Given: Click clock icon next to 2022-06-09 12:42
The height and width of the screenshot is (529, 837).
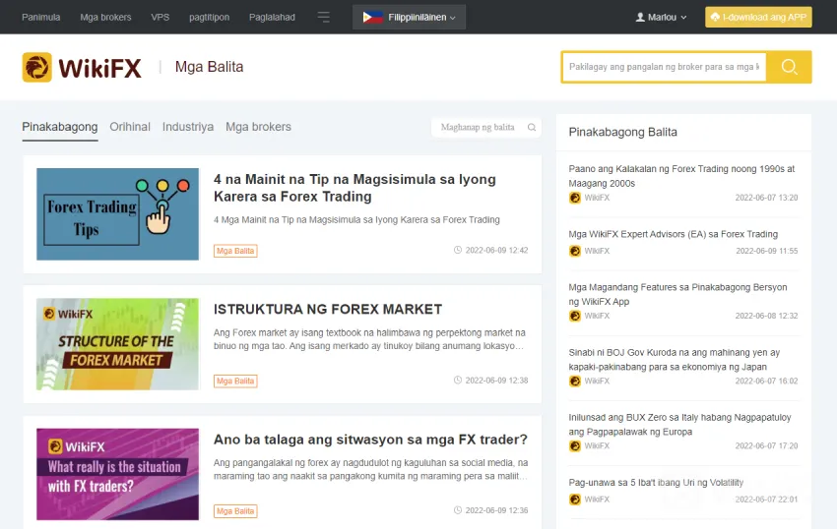Looking at the screenshot, I should click(x=458, y=250).
